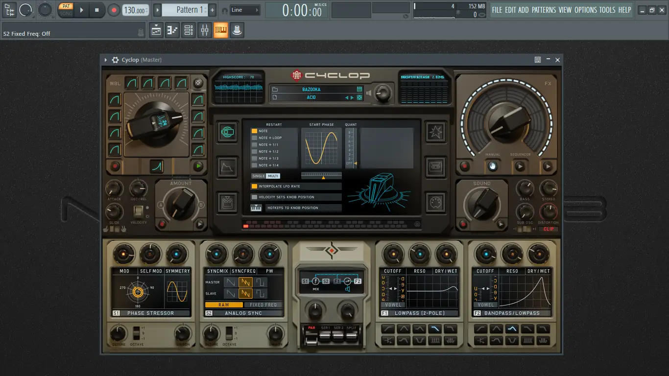This screenshot has width=669, height=376.
Task: Open Cyclop's envelope page icon
Action: coord(227,167)
